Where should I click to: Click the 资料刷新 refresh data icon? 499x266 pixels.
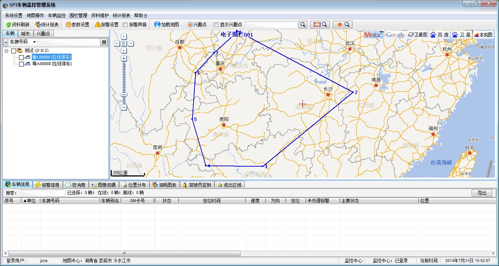pyautogui.click(x=8, y=24)
